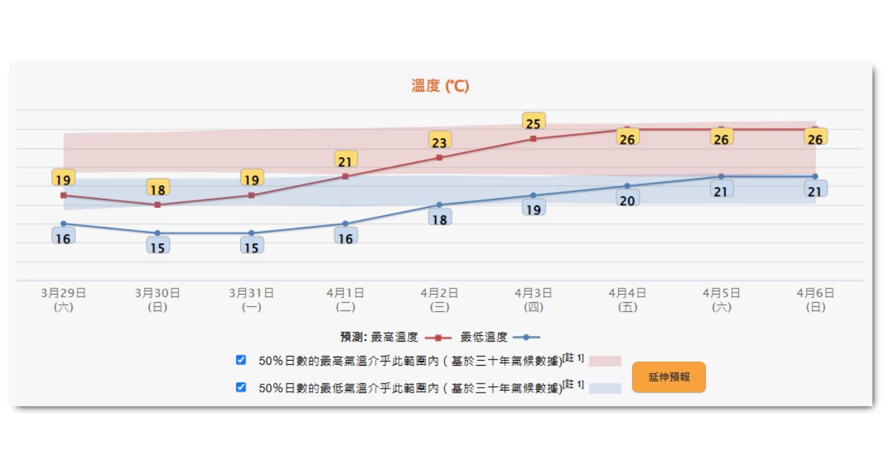Image resolution: width=884 pixels, height=465 pixels.
Task: Click the yellow 26 label for 4月6日
Action: tap(815, 138)
